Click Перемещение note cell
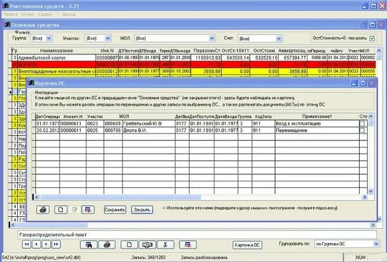387x262 pixels. click(317, 130)
